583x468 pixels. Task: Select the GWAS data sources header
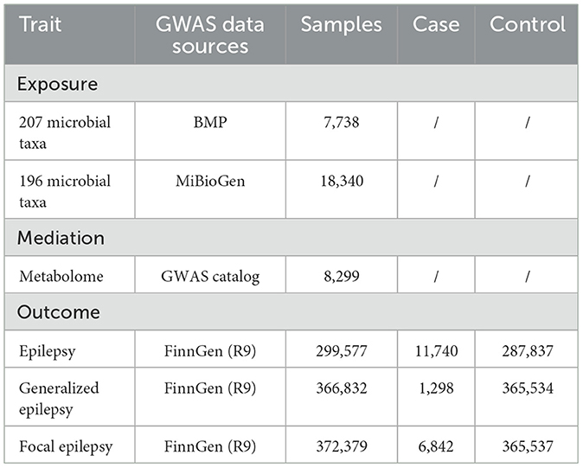point(211,35)
